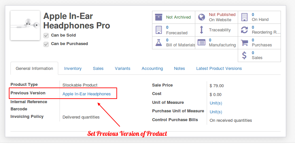Open the Variants tab
Viewport: 295px width, 144px height.
(122, 69)
